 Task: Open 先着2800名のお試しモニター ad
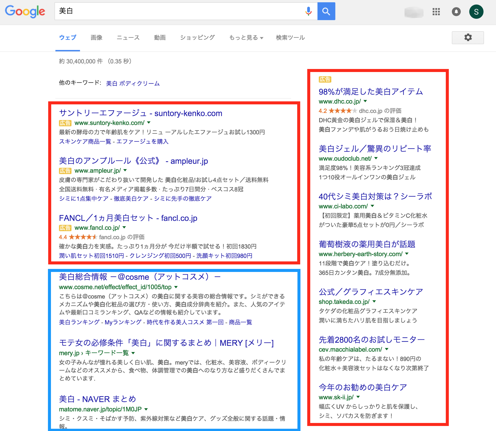tap(372, 339)
